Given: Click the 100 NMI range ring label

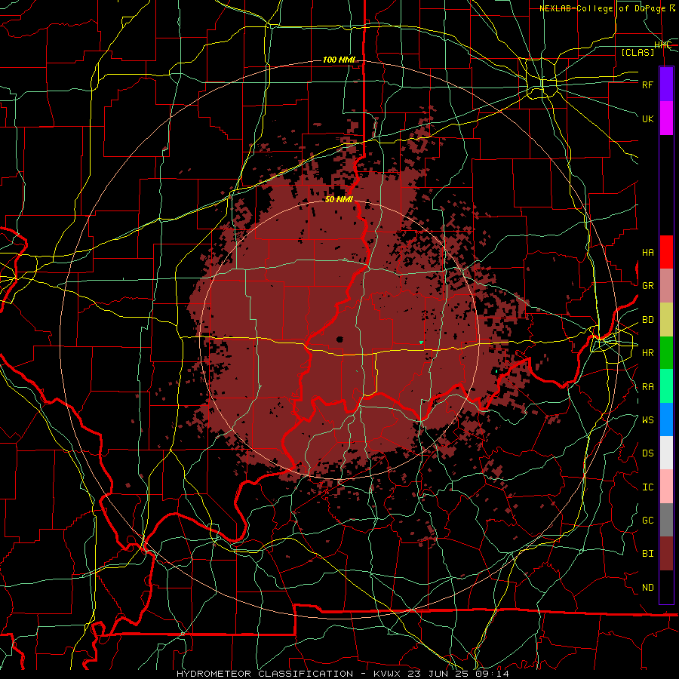Looking at the screenshot, I should click(339, 60).
